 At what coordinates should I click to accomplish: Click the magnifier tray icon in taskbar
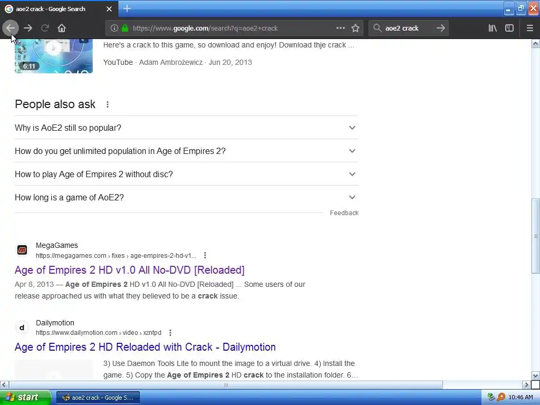tap(501, 397)
